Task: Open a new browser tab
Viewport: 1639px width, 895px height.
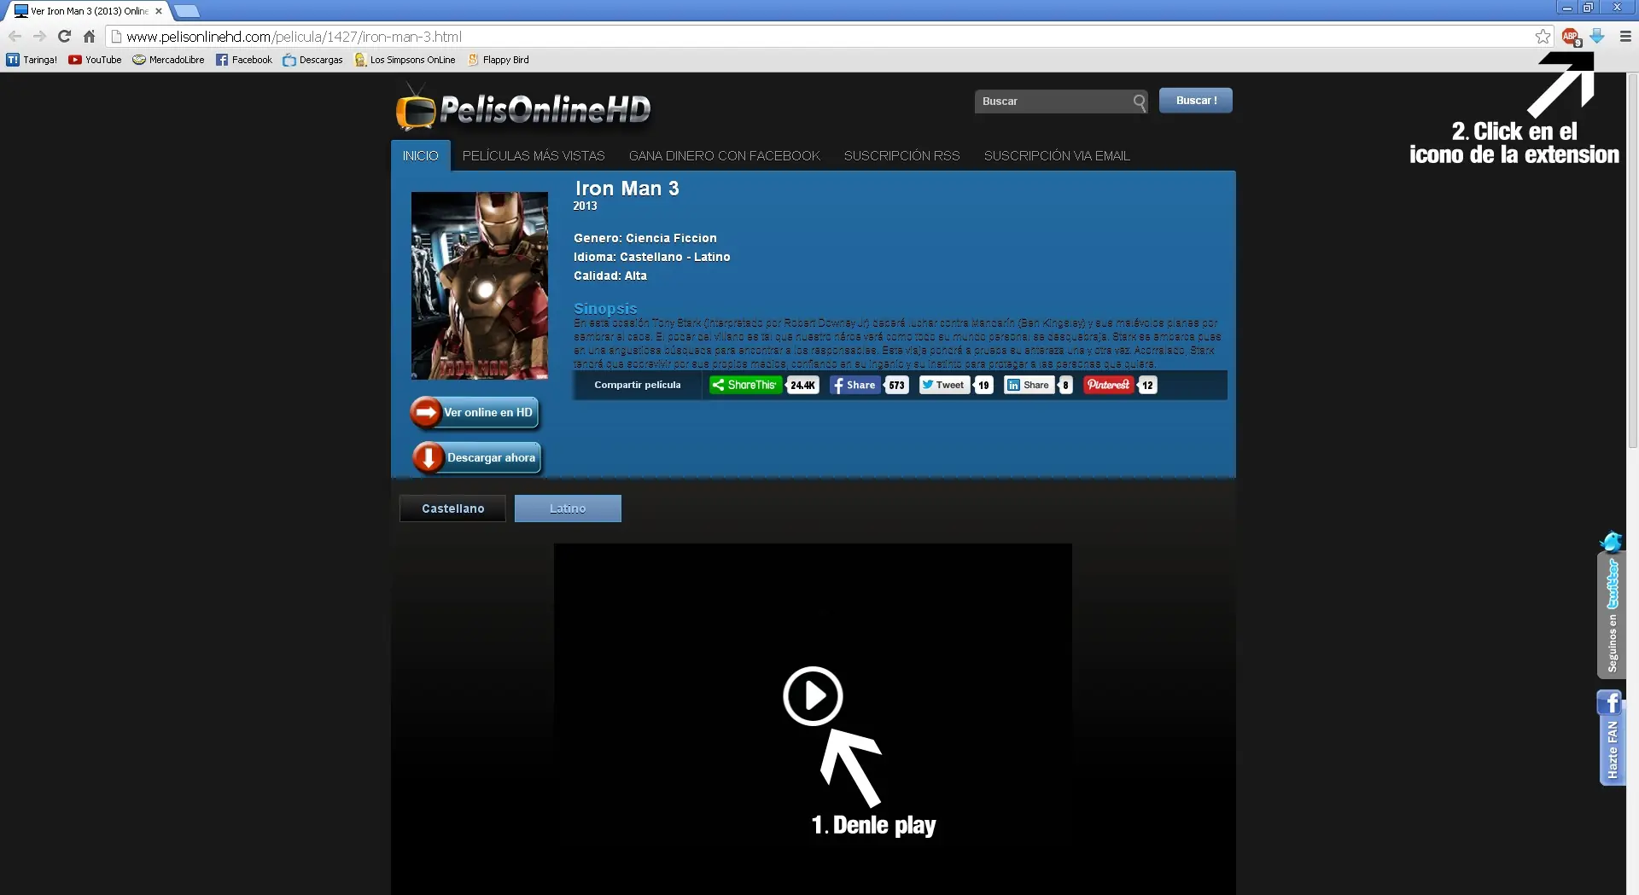Action: click(x=187, y=11)
